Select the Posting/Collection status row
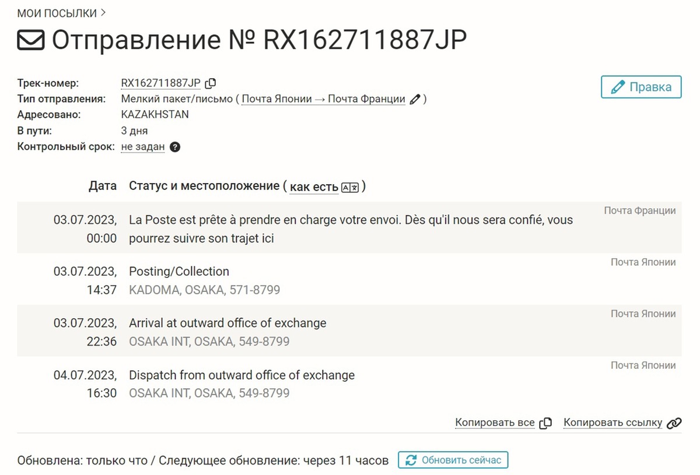Image resolution: width=700 pixels, height=475 pixels. tap(349, 280)
